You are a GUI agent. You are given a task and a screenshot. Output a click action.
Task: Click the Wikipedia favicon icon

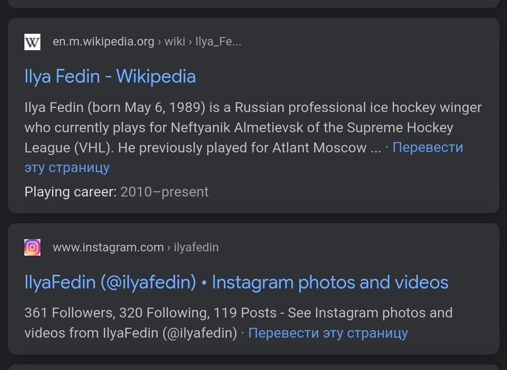[x=32, y=42]
